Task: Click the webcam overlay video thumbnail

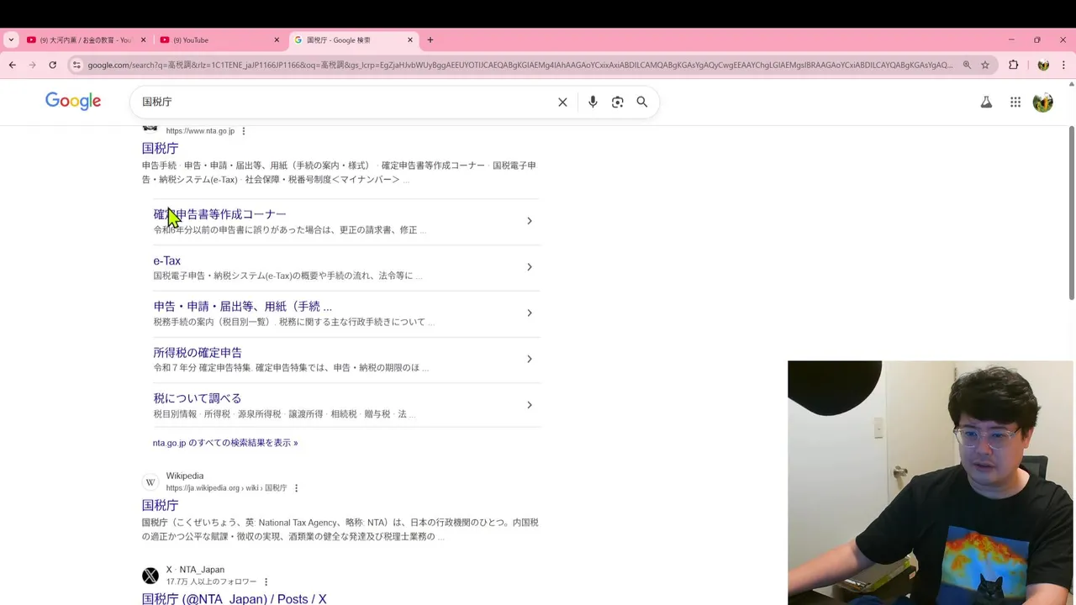Action: click(x=931, y=482)
